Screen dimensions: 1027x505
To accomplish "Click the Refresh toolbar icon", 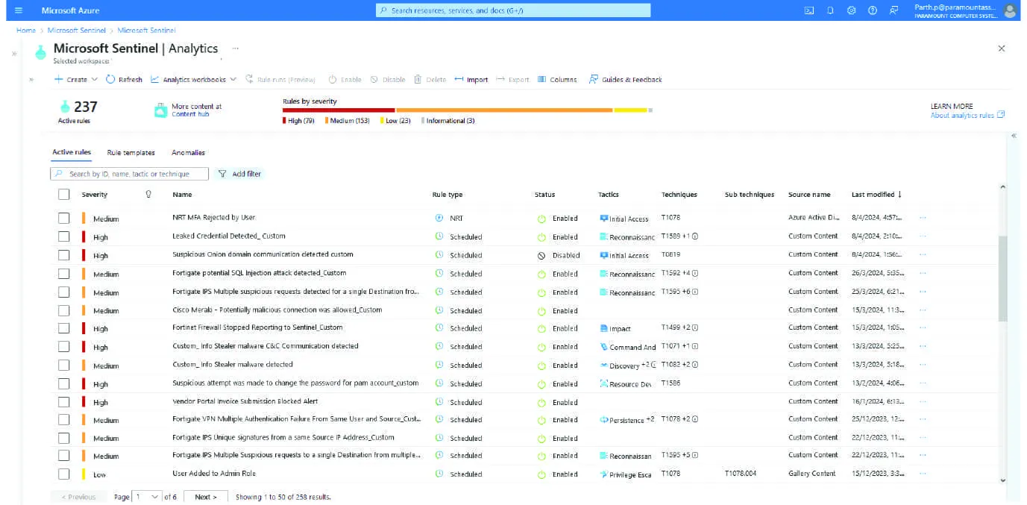I will coord(124,79).
